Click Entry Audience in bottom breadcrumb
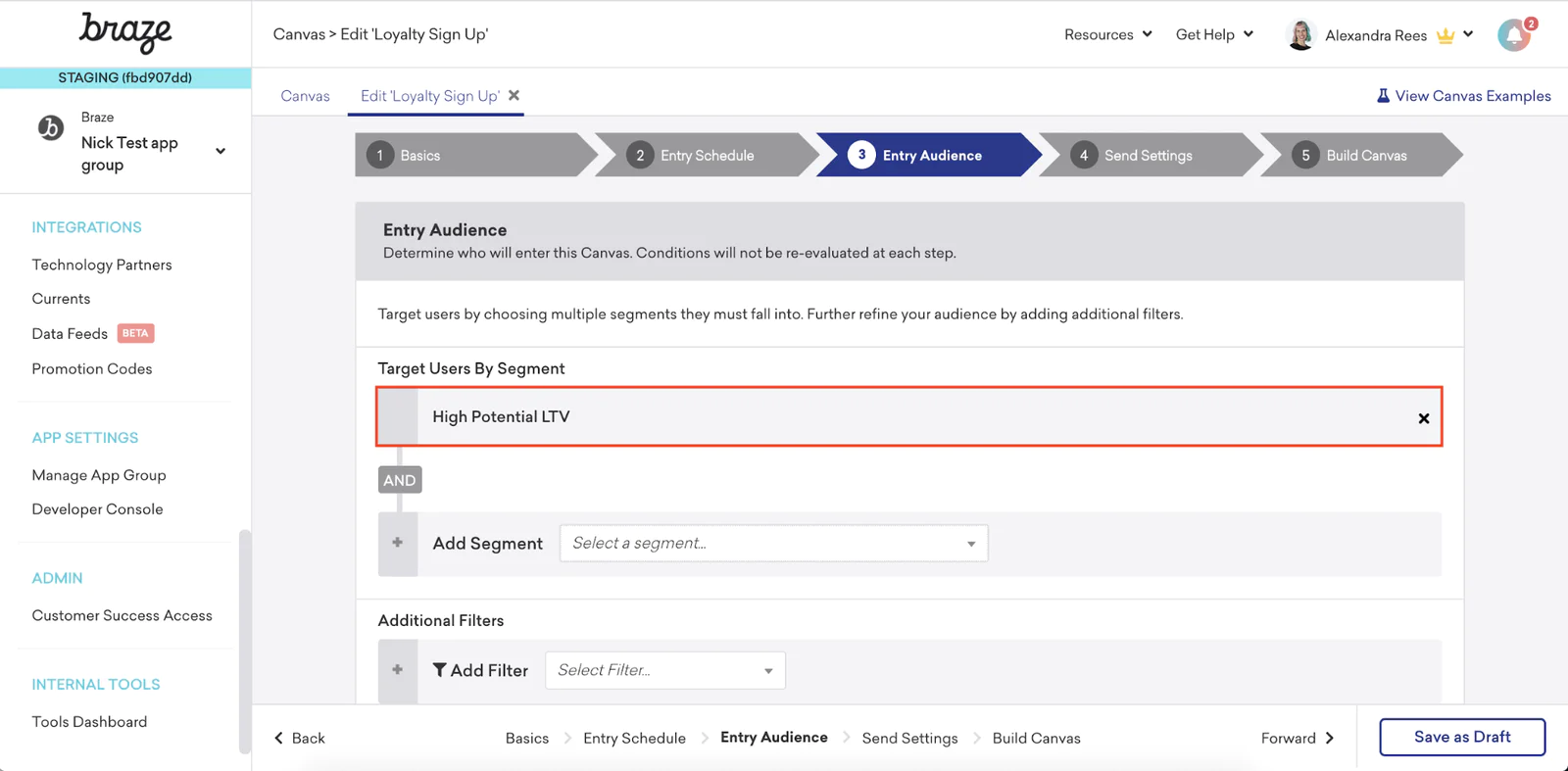This screenshot has width=1568, height=771. (x=774, y=737)
